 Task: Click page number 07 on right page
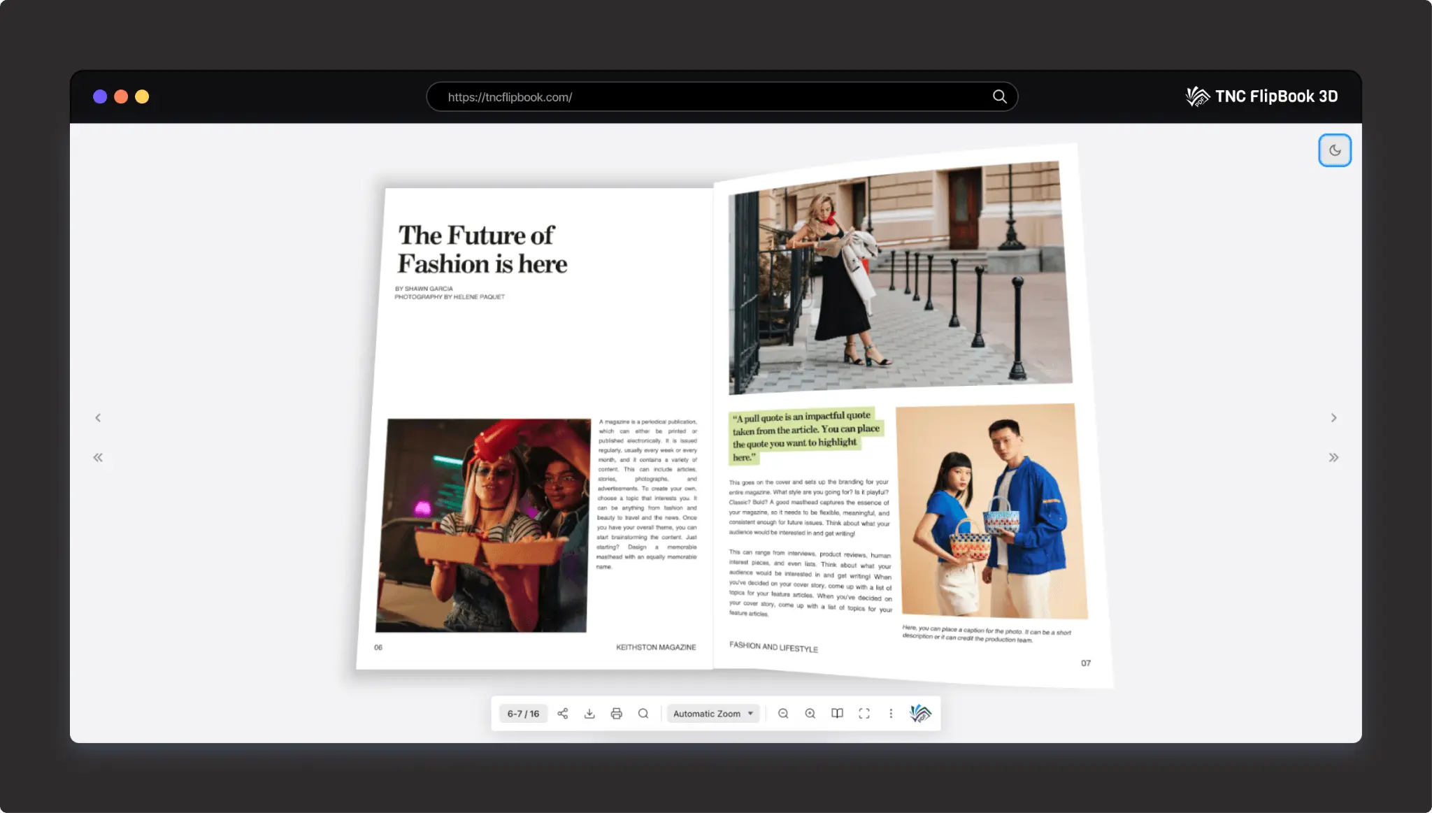point(1086,663)
